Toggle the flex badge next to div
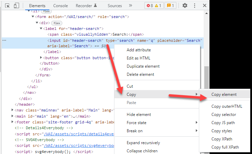The width and height of the screenshot is (252, 154). pos(57,23)
